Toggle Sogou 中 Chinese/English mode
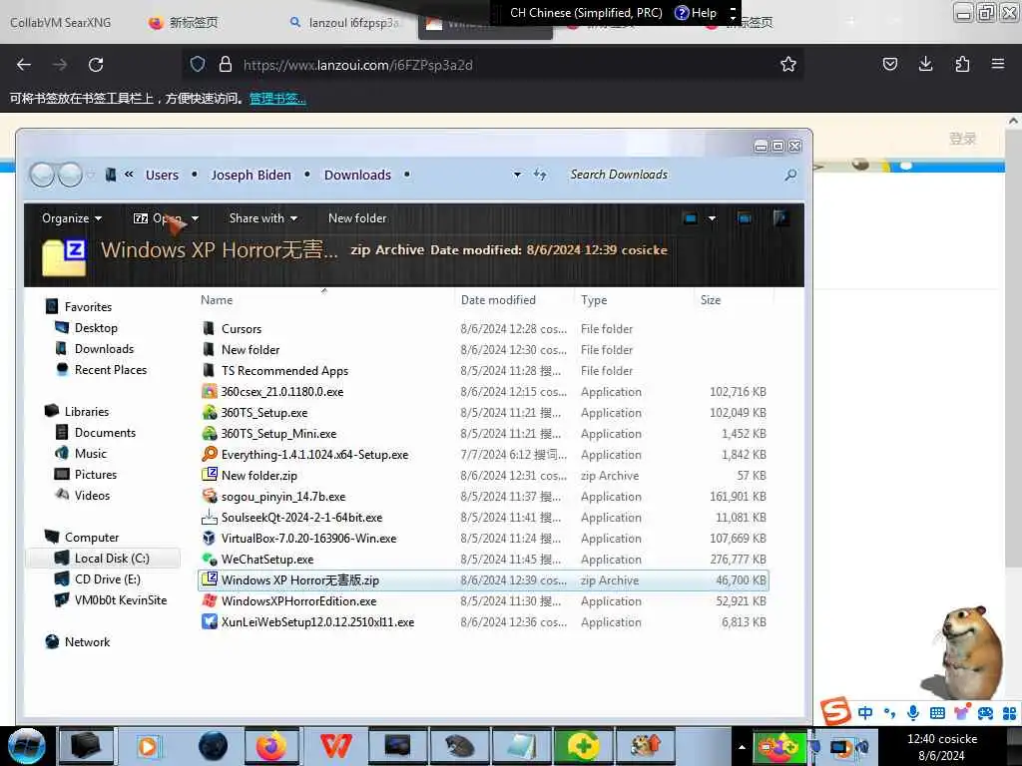Screen dimensions: 1022x766 tap(865, 712)
